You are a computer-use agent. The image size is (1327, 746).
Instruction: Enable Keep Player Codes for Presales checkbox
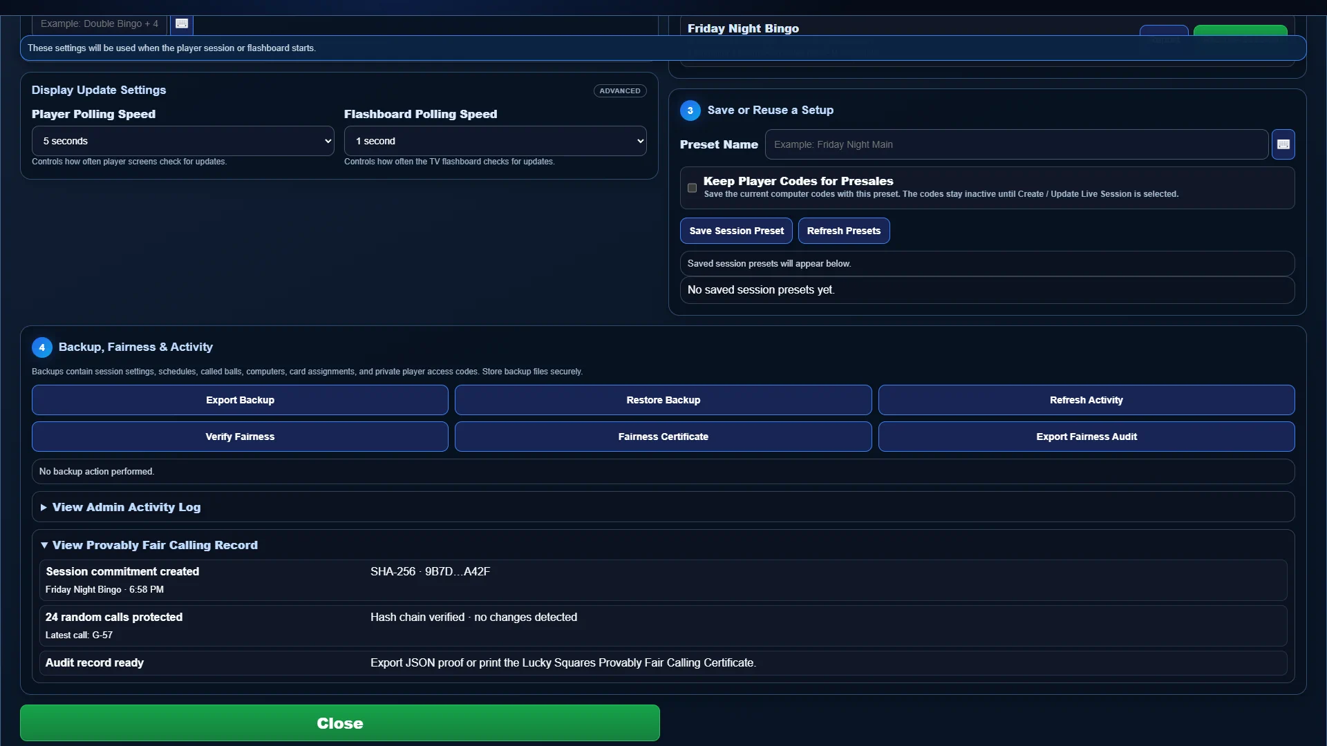point(692,188)
